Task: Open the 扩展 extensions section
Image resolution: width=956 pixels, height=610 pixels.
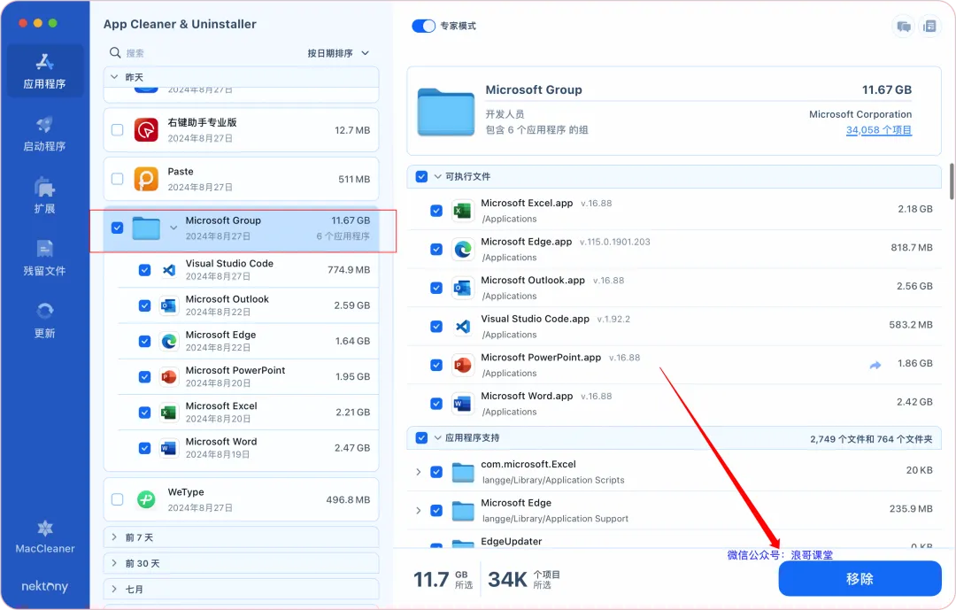Action: click(x=44, y=196)
